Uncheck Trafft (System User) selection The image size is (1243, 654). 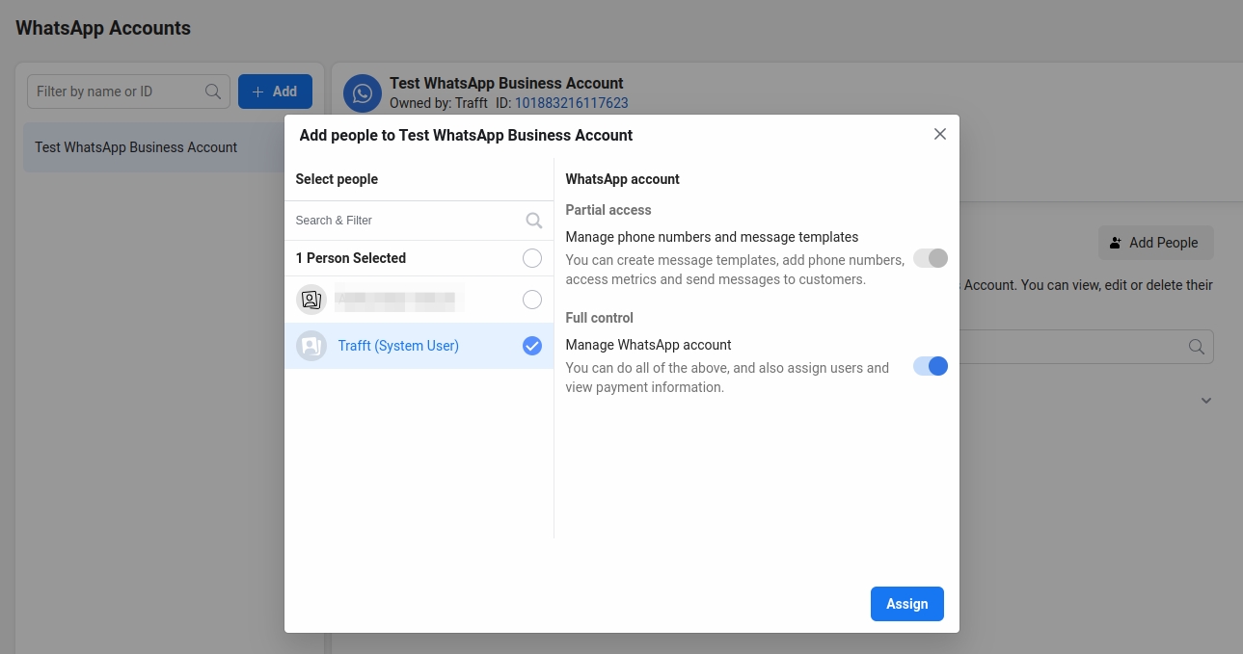point(531,346)
